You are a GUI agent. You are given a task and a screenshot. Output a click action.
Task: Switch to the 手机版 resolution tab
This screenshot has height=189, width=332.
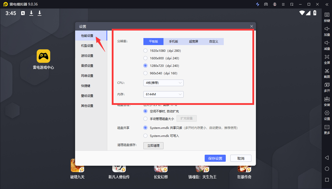[x=174, y=41]
